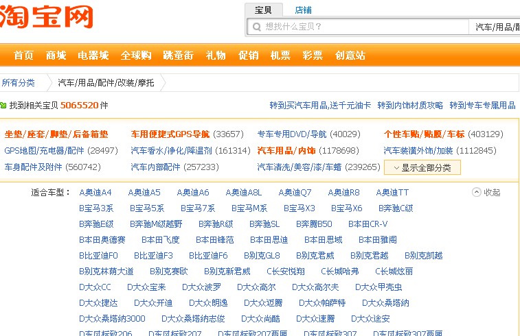
Task: Select category 汽车清洗/美容/漆/车蜡
Action: point(299,167)
